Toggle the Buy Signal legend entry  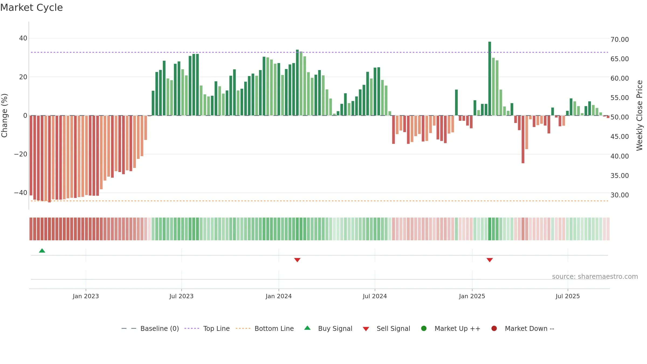[328, 328]
